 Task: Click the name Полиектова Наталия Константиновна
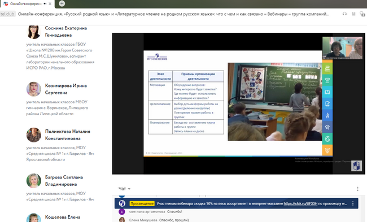(67, 135)
